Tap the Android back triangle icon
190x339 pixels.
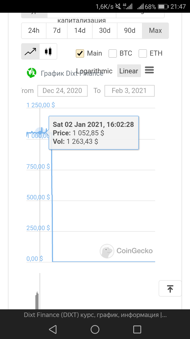click(x=53, y=329)
